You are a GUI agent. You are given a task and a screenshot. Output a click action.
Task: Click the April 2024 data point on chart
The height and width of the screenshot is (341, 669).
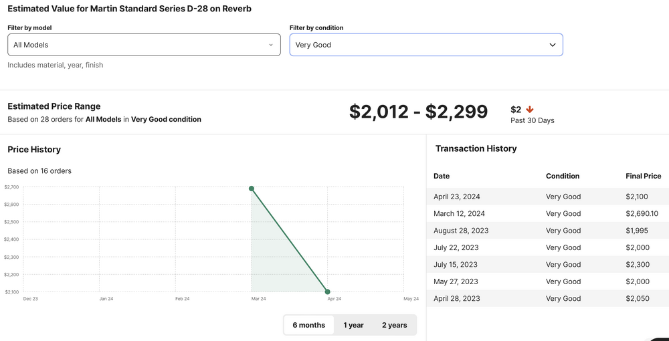coord(327,292)
